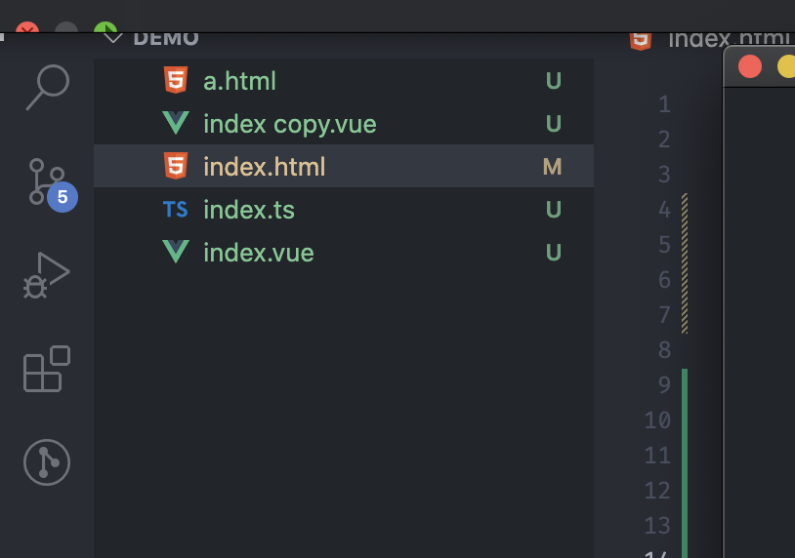This screenshot has width=795, height=558.
Task: Select index.html in the file tree
Action: pyautogui.click(x=343, y=166)
